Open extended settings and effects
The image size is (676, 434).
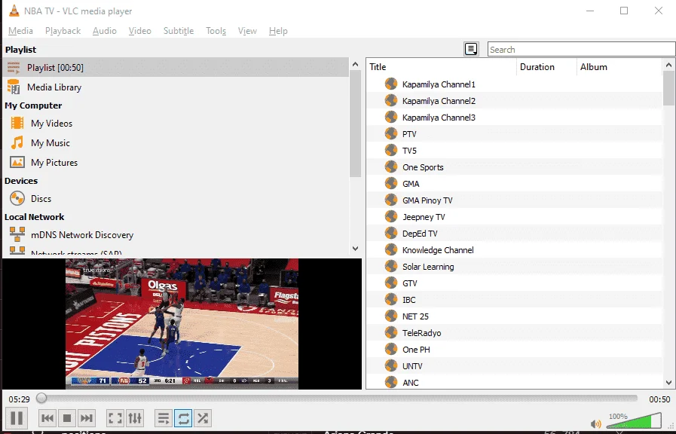click(134, 418)
